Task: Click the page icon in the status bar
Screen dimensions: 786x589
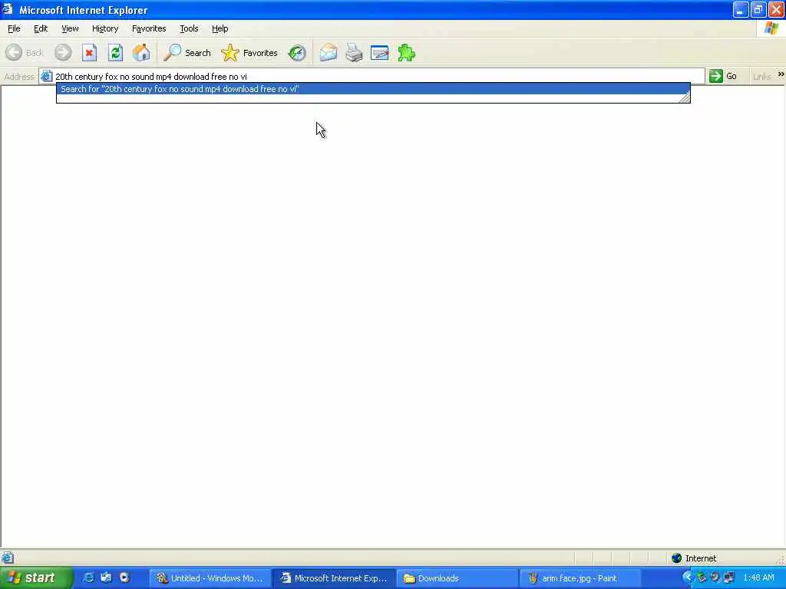Action: click(x=8, y=558)
